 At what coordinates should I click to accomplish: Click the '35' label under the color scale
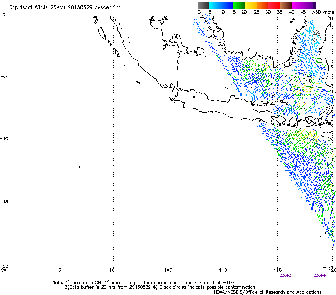pyautogui.click(x=280, y=12)
